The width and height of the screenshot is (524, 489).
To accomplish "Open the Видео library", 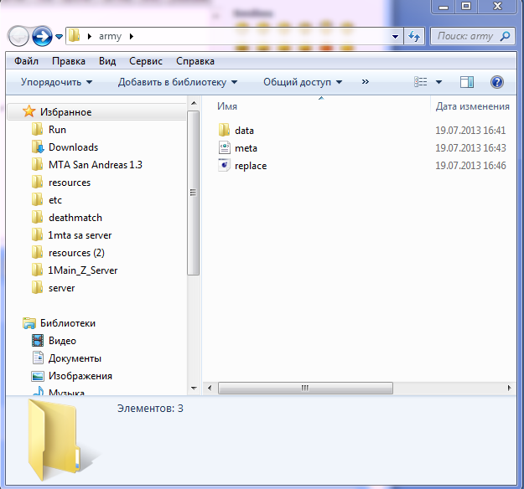I will tap(62, 341).
